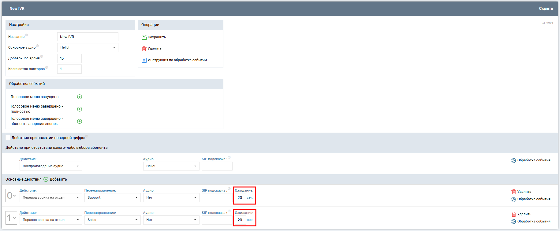Add handler for 'Голосовое меню запущено' event
This screenshot has height=231, width=560.
(x=80, y=97)
